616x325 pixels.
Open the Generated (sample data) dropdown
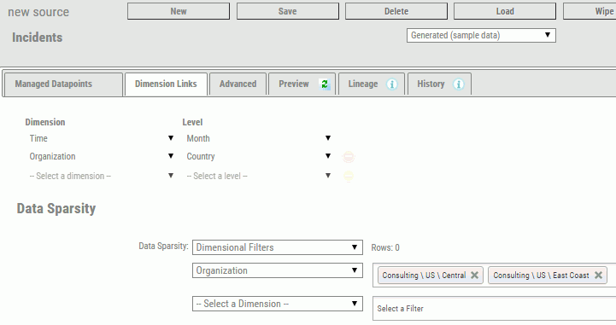point(481,35)
